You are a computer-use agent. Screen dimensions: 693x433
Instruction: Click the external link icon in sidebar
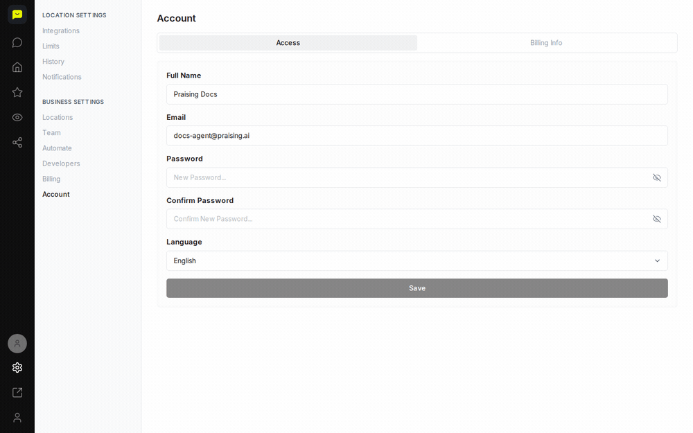[x=17, y=392]
